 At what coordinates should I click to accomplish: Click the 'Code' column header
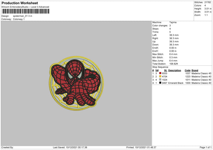pos(187,70)
